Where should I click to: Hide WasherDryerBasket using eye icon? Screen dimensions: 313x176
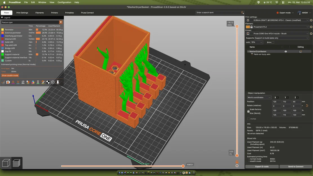[286, 52]
